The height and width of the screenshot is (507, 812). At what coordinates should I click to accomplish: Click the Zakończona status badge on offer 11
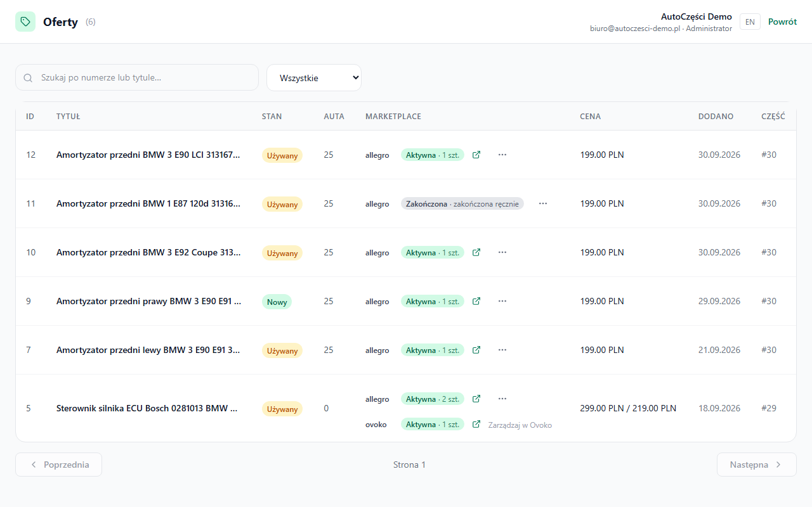coord(462,203)
